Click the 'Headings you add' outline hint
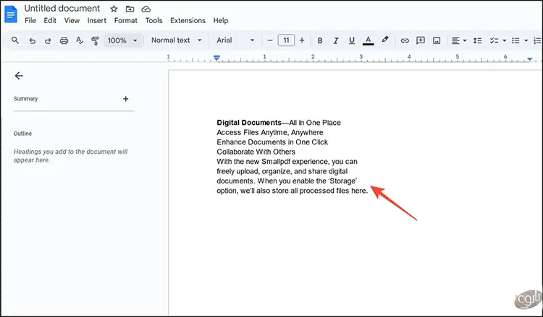The width and height of the screenshot is (543, 317). coord(71,156)
